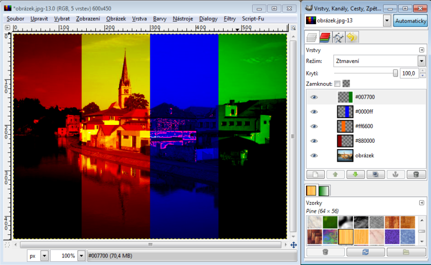Click the navigation cross icon in canvas corner
The width and height of the screenshot is (431, 265).
(x=293, y=245)
